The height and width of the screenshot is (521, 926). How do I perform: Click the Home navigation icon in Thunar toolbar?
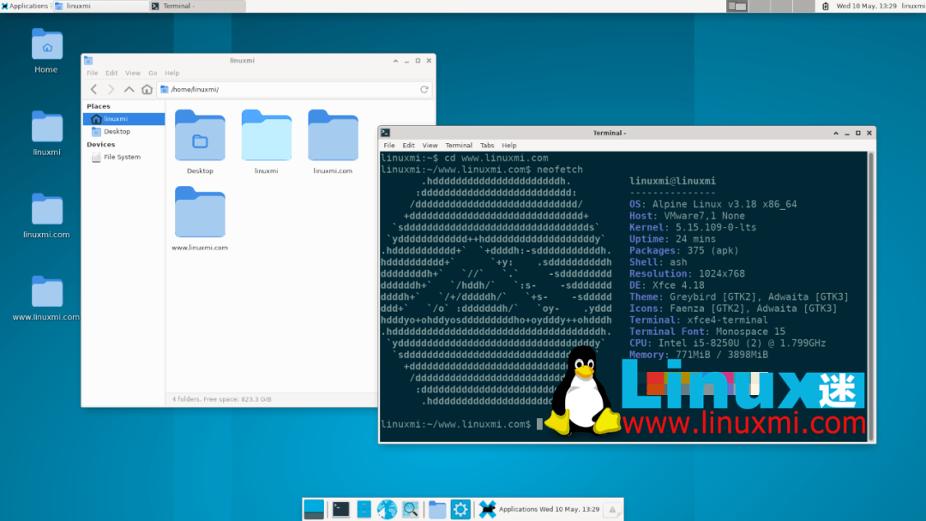(x=147, y=88)
